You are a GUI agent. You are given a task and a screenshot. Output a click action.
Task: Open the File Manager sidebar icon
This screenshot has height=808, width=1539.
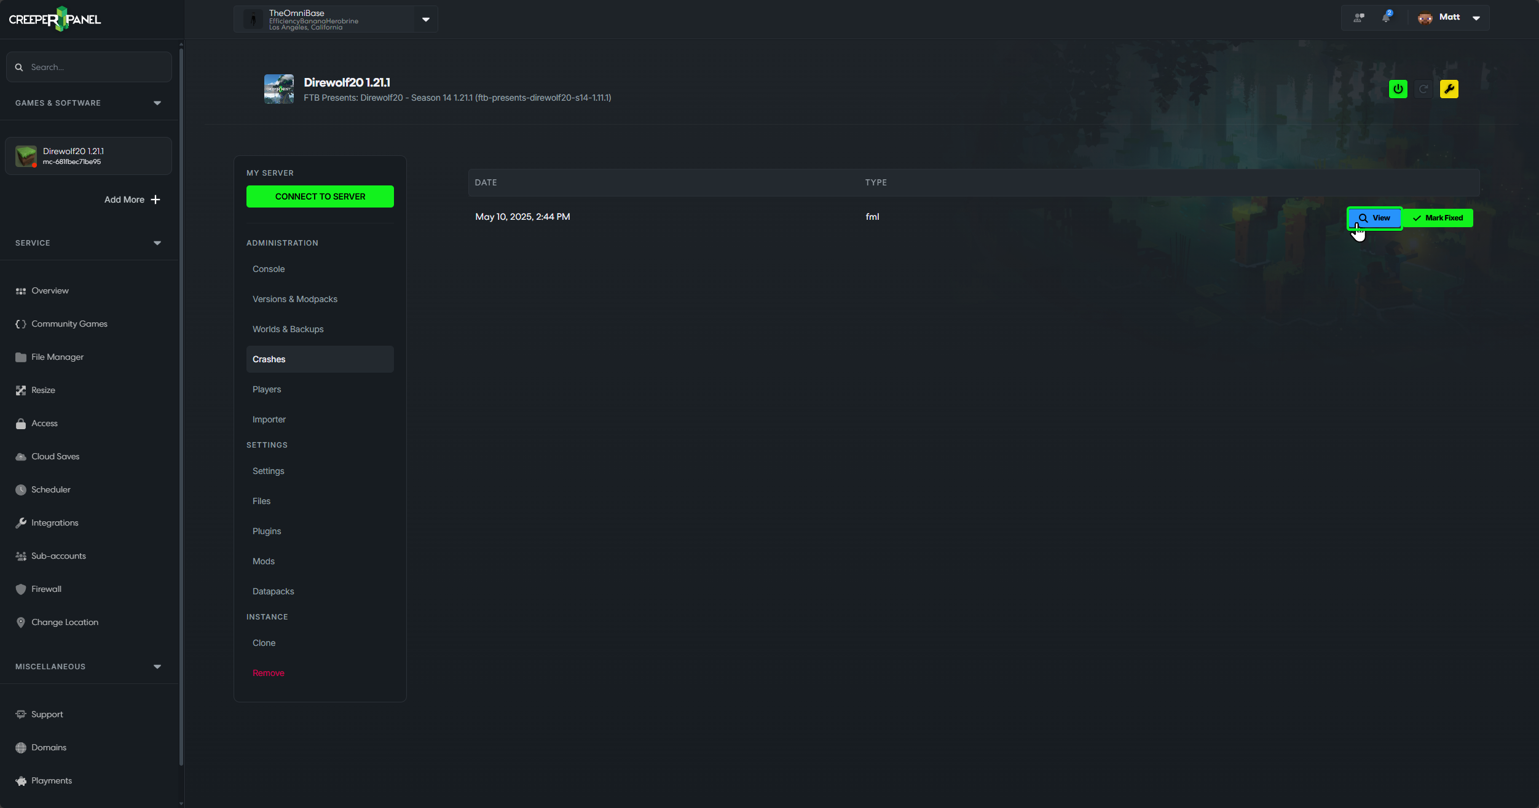point(21,357)
